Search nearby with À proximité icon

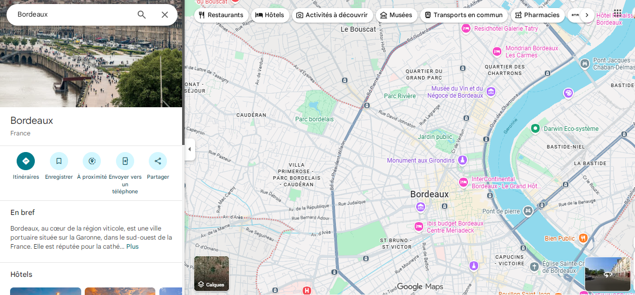pyautogui.click(x=92, y=161)
